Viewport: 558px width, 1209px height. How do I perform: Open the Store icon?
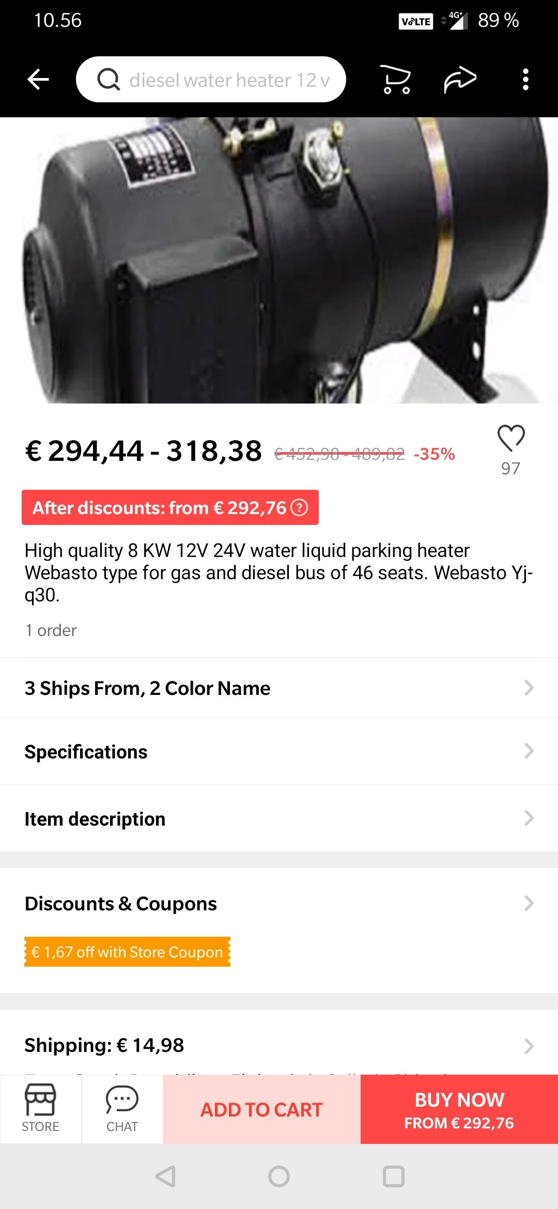(x=40, y=1109)
